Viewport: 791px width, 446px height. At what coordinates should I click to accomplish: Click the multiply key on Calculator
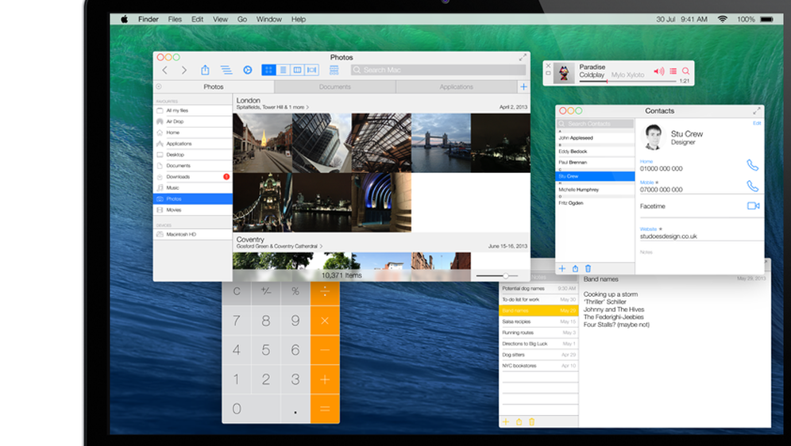[x=325, y=321]
